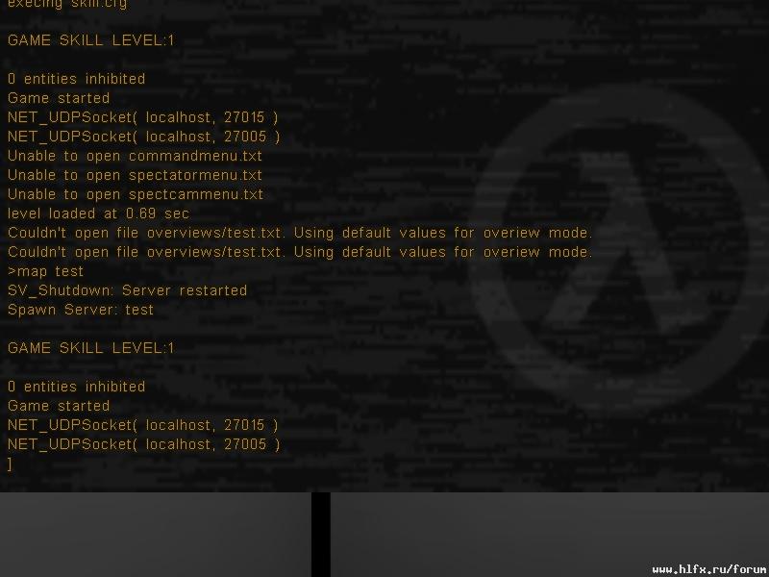Pick "Unable to open spectcammenu.txt" line
Image resolution: width=769 pixels, height=577 pixels.
pyautogui.click(x=135, y=194)
